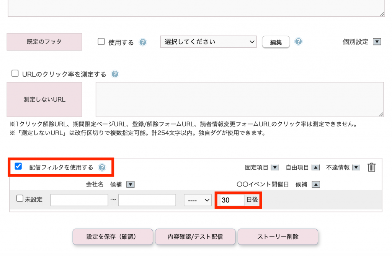This screenshot has height=256, width=392.
Task: Click trash icon to delete the filter
Action: click(x=371, y=167)
